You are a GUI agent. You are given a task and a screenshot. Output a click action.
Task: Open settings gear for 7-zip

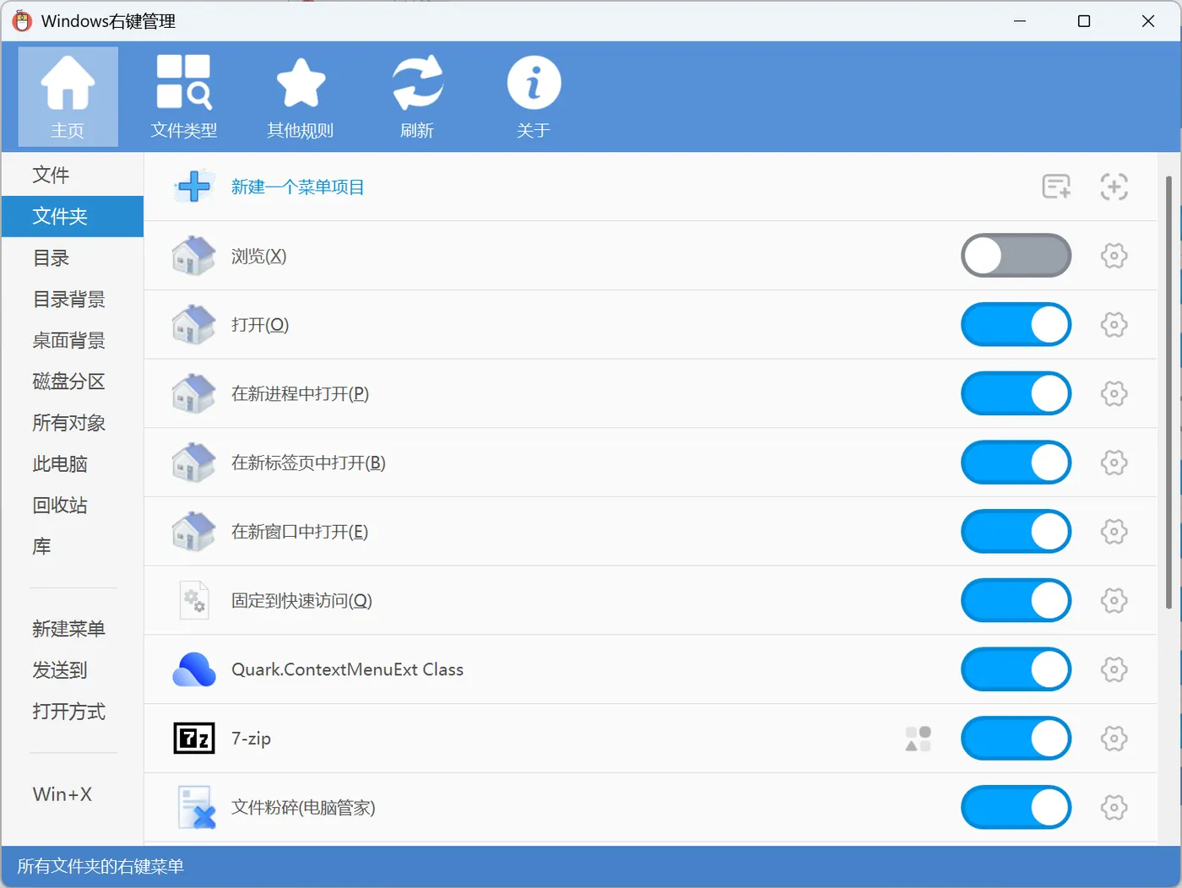click(1114, 739)
